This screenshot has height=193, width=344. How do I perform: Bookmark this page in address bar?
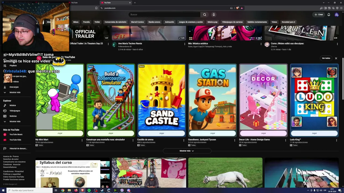tap(96, 8)
